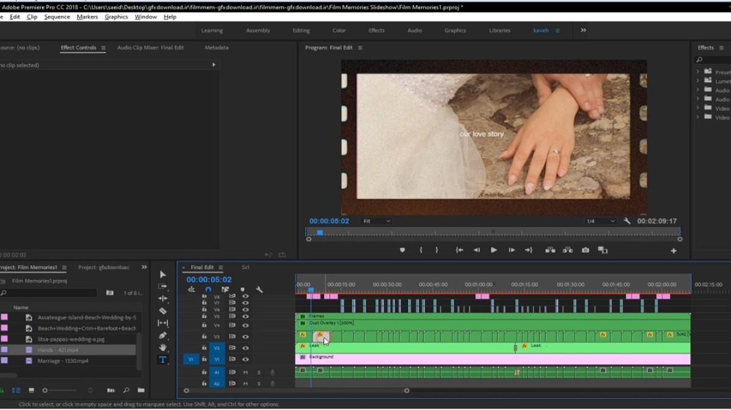This screenshot has width=731, height=410.
Task: Go to Out point
Action: coord(528,250)
